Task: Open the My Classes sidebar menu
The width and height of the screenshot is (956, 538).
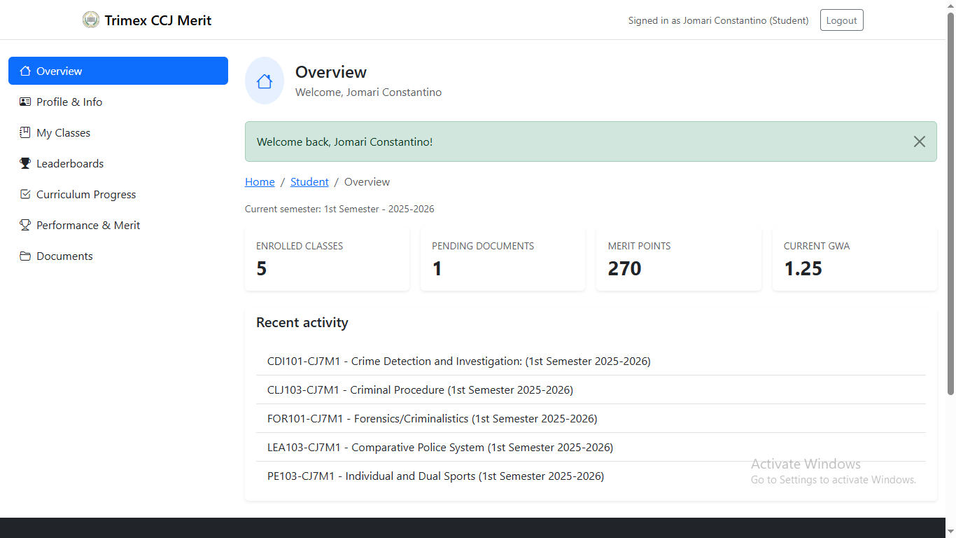Action: click(x=63, y=132)
